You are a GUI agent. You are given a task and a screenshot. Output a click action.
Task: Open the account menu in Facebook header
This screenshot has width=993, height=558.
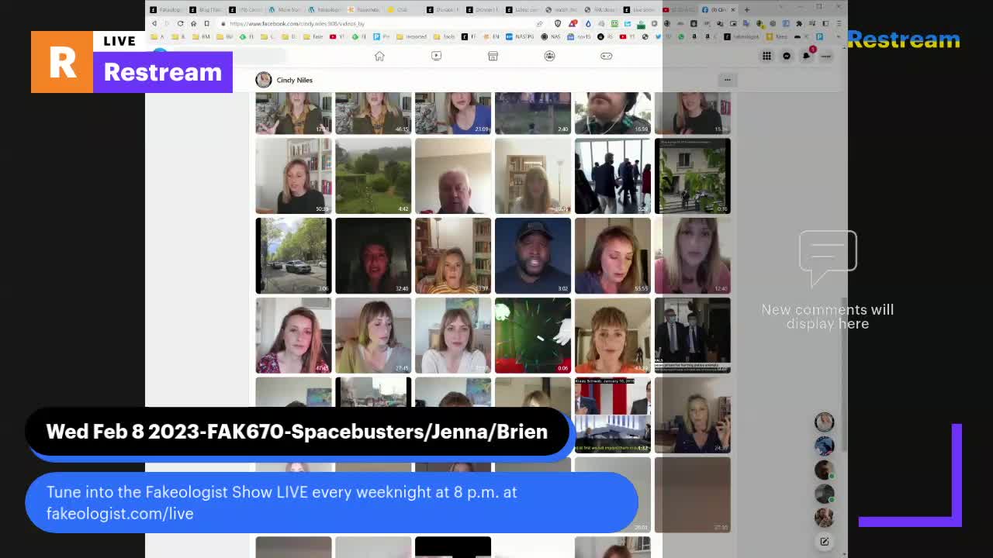[826, 56]
